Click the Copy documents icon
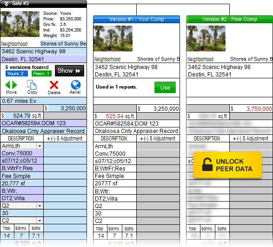 [32, 85]
